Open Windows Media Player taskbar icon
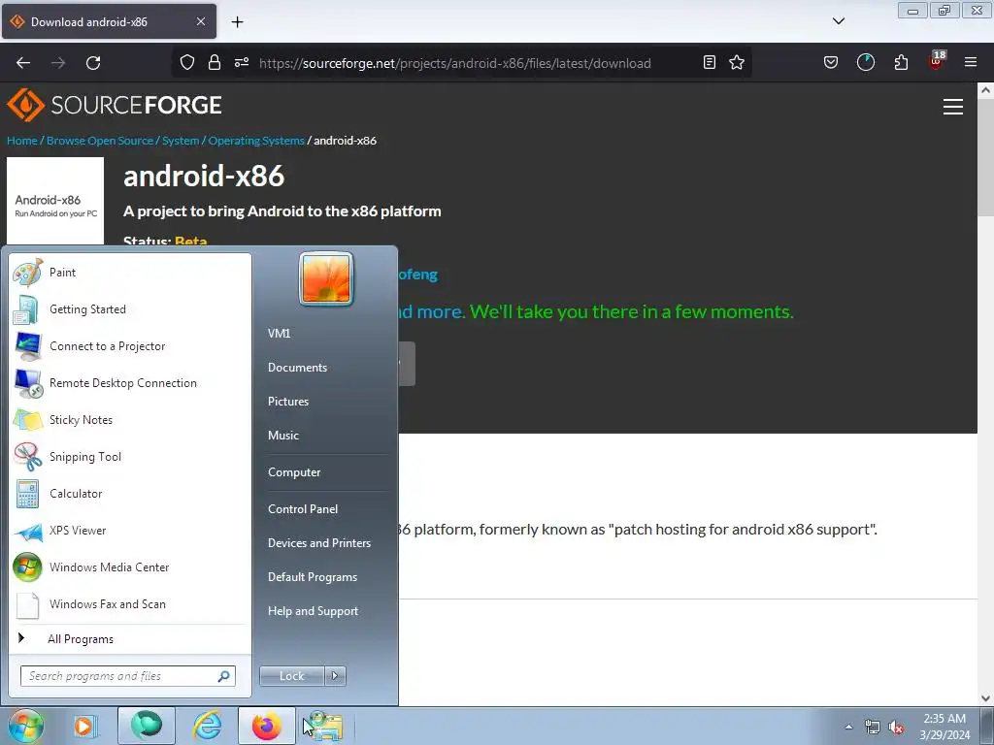The width and height of the screenshot is (994, 745). pyautogui.click(x=85, y=726)
